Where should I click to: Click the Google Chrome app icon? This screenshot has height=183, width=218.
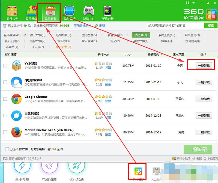(x=16, y=99)
